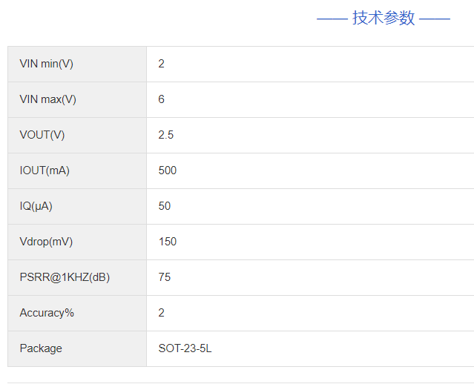Select the Vdrop value 150
474x384 pixels.
tap(168, 242)
